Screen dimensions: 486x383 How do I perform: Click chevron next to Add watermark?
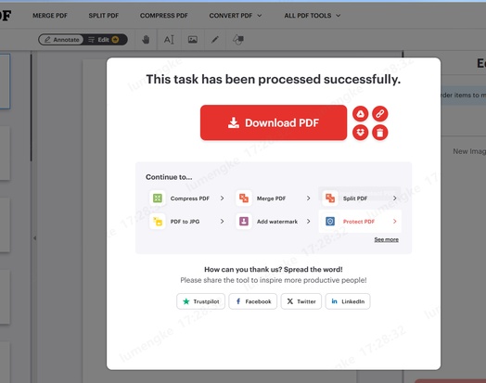(309, 222)
